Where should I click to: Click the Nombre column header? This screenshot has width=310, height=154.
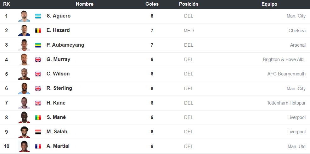click(85, 4)
